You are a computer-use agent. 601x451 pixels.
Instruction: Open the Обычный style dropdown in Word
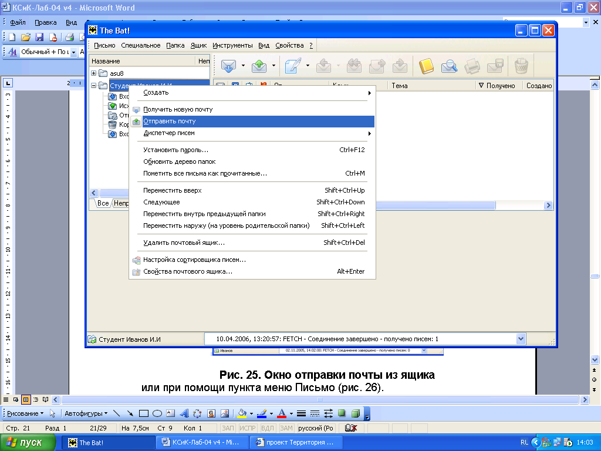point(73,52)
